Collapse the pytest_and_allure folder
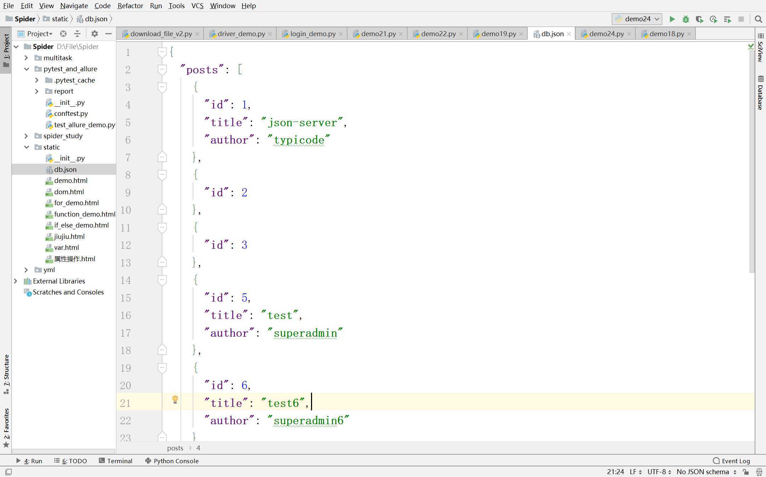The height and width of the screenshot is (477, 766). 26,69
